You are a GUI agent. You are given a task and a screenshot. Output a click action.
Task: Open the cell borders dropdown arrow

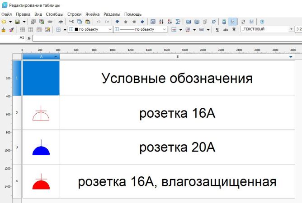point(65,30)
